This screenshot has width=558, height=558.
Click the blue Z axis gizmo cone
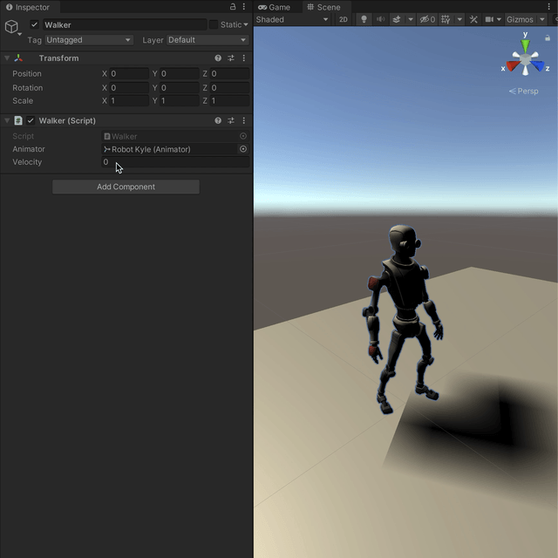click(537, 66)
